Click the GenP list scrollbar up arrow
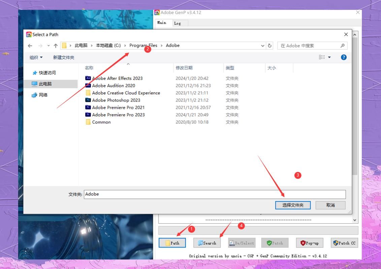Viewport: 381px width, 269px height. tap(355, 35)
